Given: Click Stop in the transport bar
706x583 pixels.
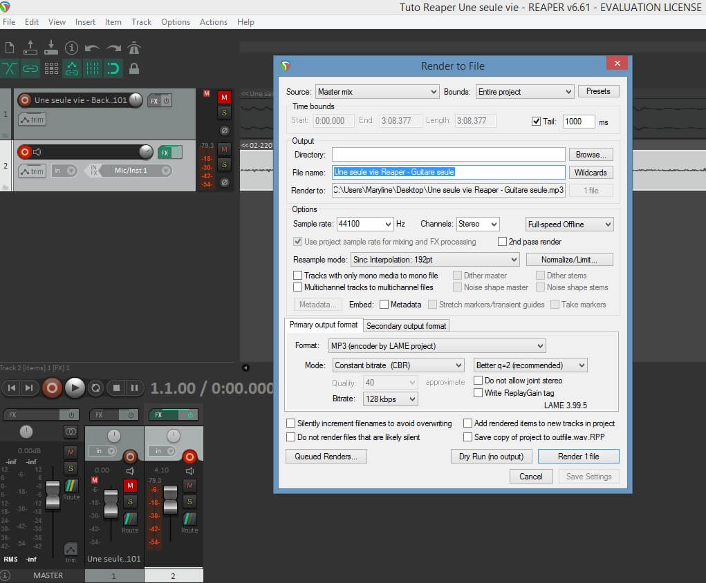Looking at the screenshot, I should point(116,388).
